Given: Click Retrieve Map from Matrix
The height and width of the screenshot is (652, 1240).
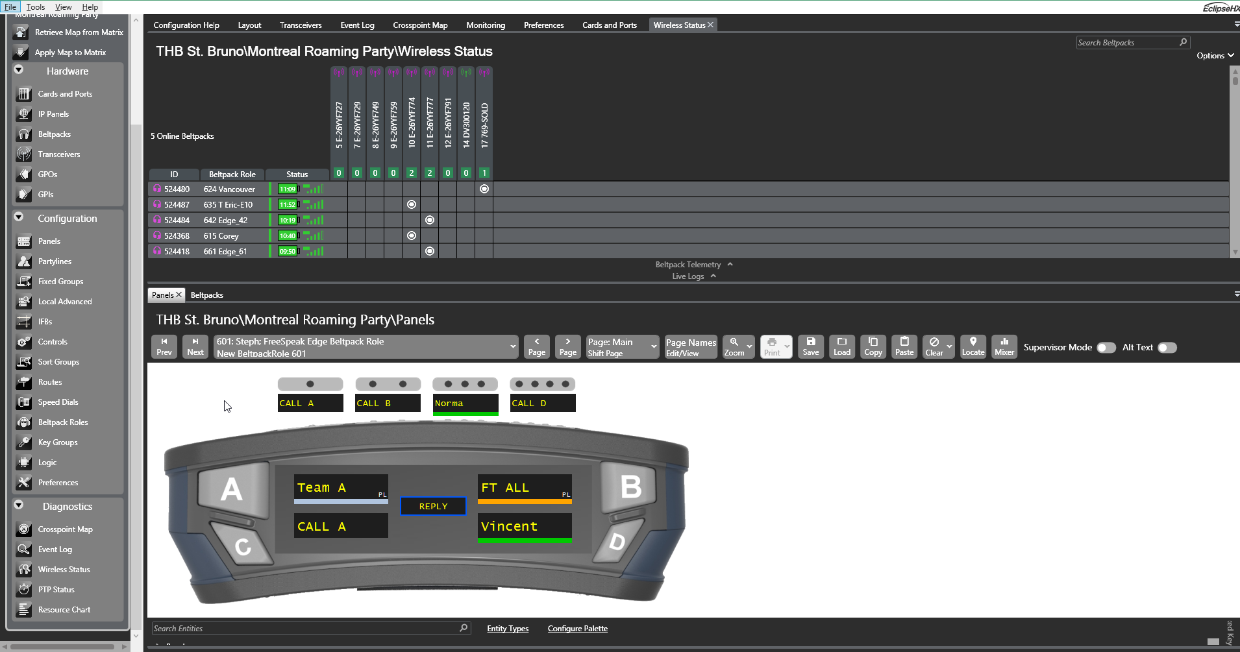Looking at the screenshot, I should tap(79, 32).
